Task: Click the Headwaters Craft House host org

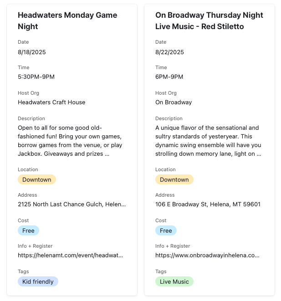Action: (51, 102)
